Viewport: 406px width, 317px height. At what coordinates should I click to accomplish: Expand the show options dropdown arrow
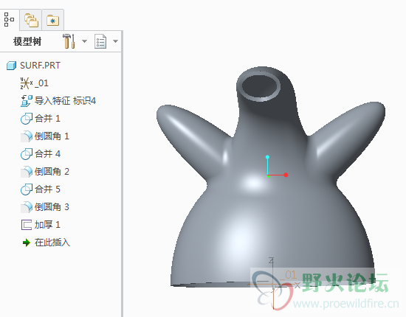(115, 41)
